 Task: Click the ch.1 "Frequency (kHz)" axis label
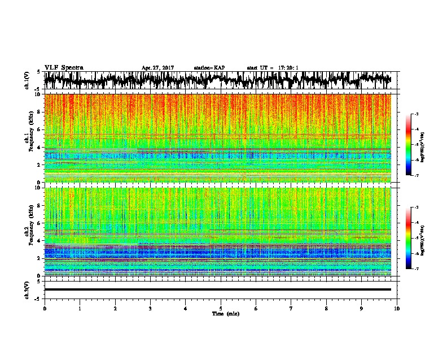31,131
